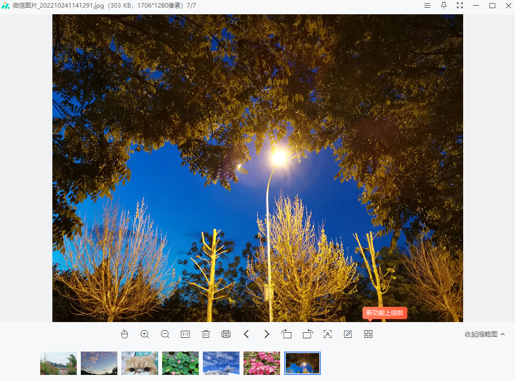The height and width of the screenshot is (381, 515).
Task: Select the pink flowers thumbnail
Action: (x=261, y=363)
